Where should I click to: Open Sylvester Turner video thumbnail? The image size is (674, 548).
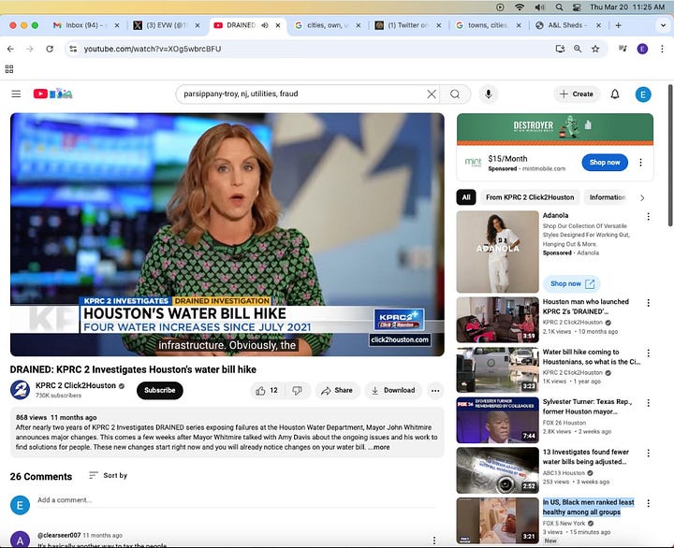click(x=497, y=420)
